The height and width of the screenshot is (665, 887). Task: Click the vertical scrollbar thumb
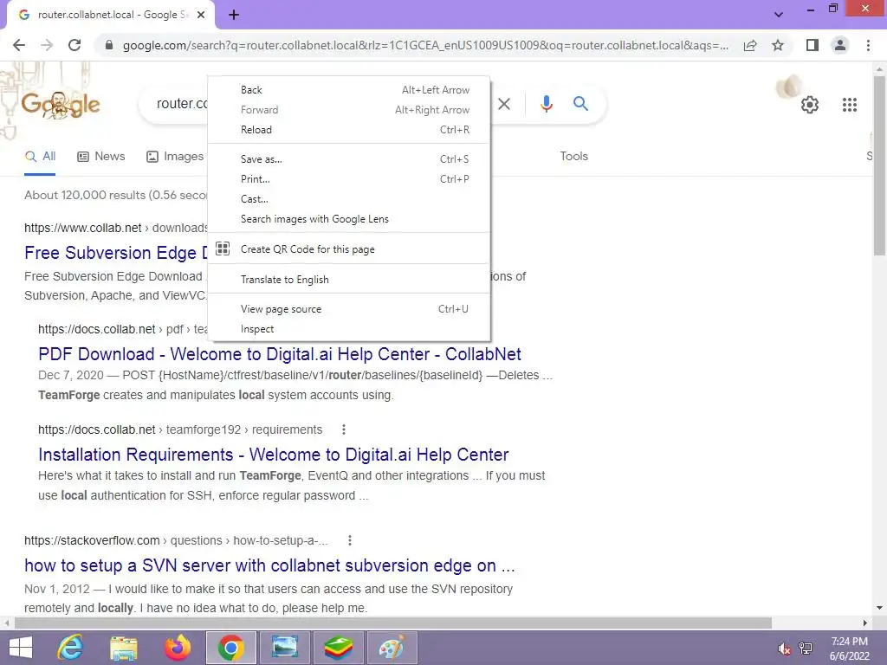879,165
